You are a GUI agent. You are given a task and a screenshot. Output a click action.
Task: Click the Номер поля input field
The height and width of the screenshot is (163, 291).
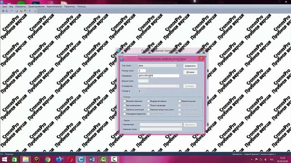(x=142, y=71)
